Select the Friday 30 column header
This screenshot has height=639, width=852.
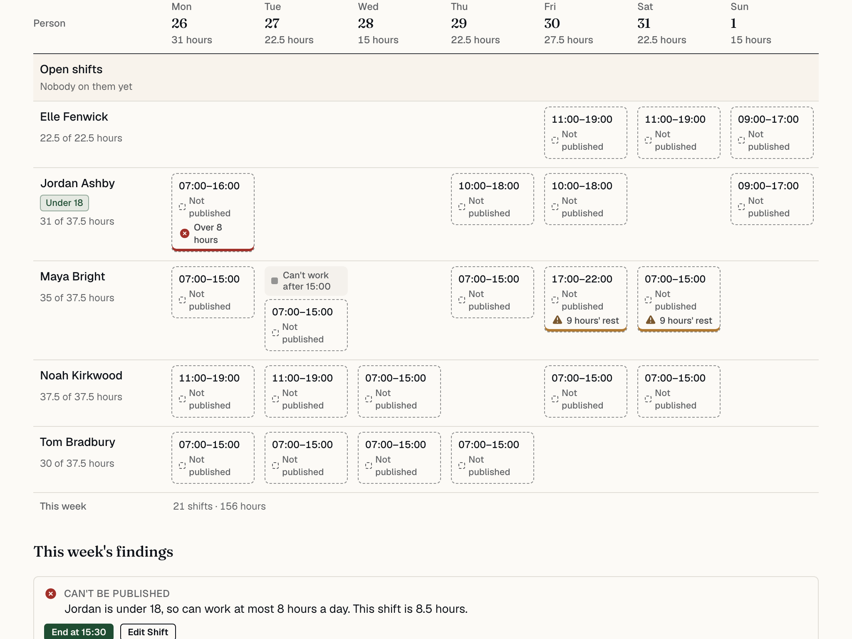point(568,23)
